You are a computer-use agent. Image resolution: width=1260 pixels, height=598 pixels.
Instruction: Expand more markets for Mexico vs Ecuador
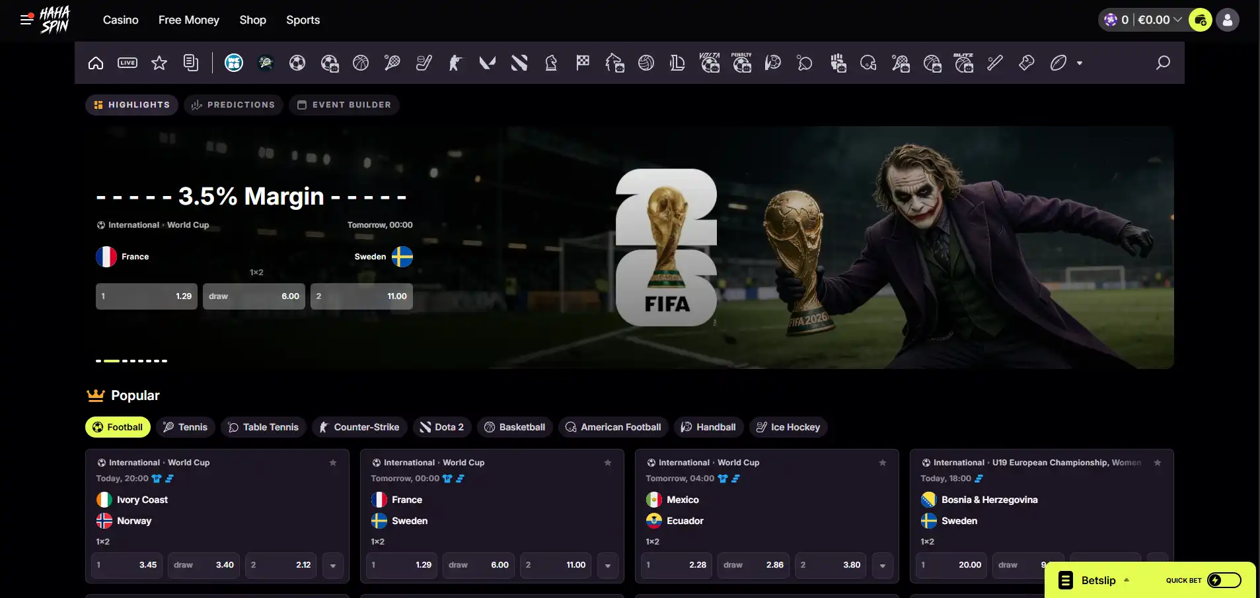883,566
